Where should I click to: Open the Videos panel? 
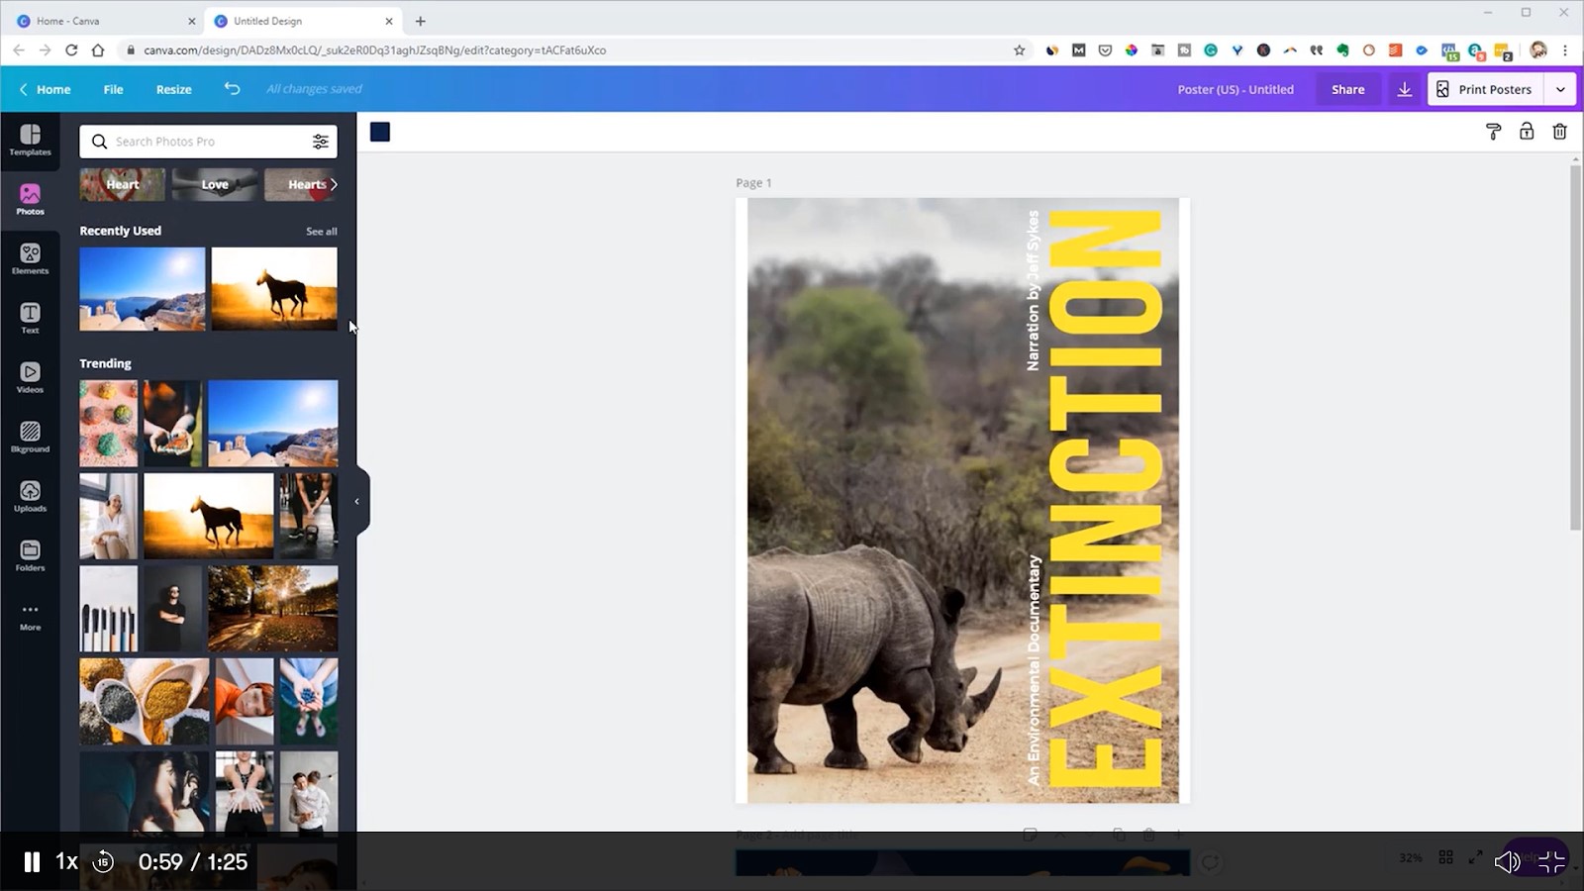[x=30, y=377]
